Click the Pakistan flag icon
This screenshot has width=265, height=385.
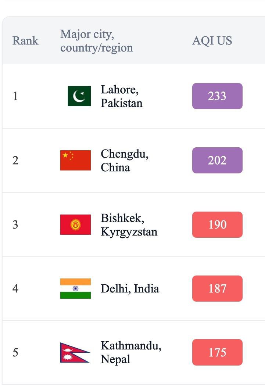click(x=79, y=96)
